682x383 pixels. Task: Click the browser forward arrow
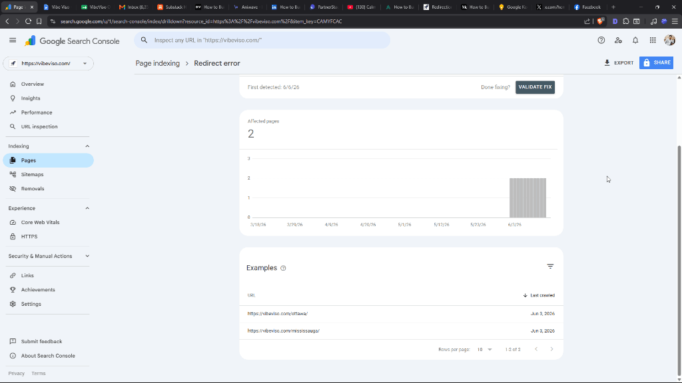[x=17, y=21]
